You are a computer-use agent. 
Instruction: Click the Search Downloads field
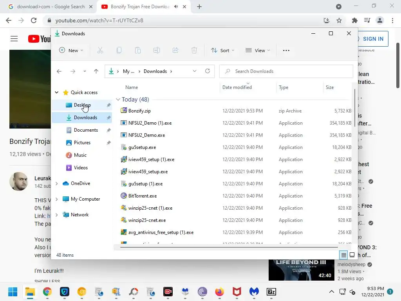pyautogui.click(x=286, y=71)
